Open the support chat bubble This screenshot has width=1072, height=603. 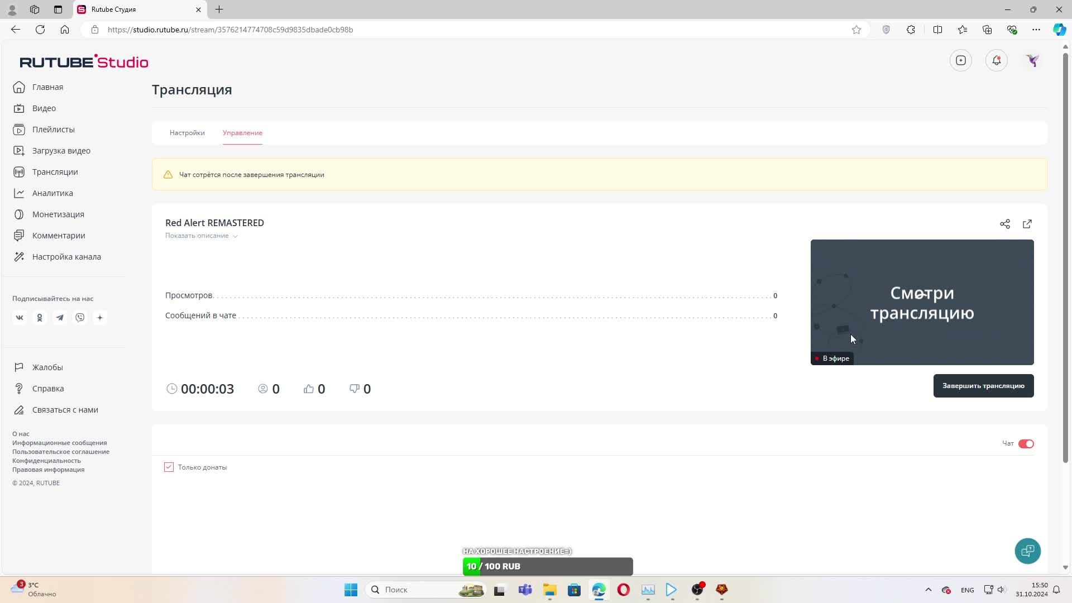point(1027,551)
